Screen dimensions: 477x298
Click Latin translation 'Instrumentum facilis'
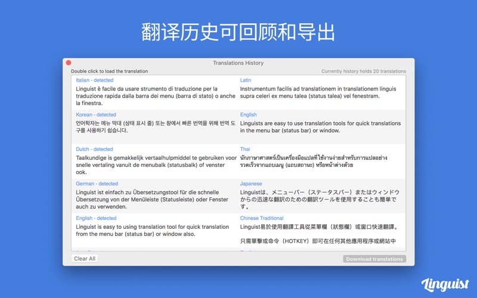318,92
